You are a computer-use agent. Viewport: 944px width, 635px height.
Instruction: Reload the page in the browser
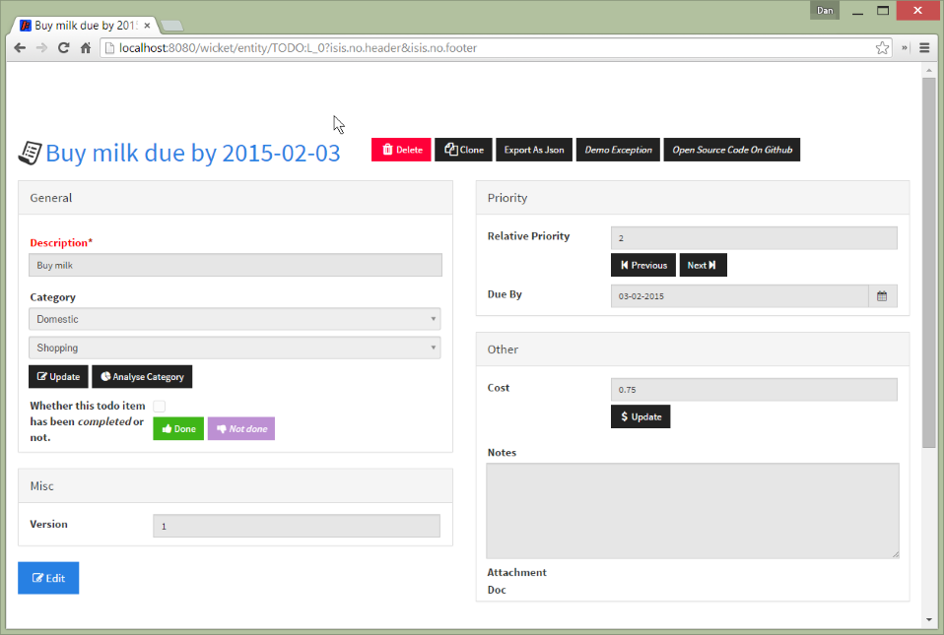(x=63, y=47)
